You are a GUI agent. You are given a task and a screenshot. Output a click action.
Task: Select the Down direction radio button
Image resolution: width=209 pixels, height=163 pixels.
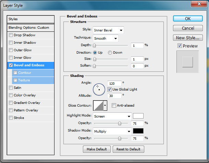pyautogui.click(x=110, y=53)
